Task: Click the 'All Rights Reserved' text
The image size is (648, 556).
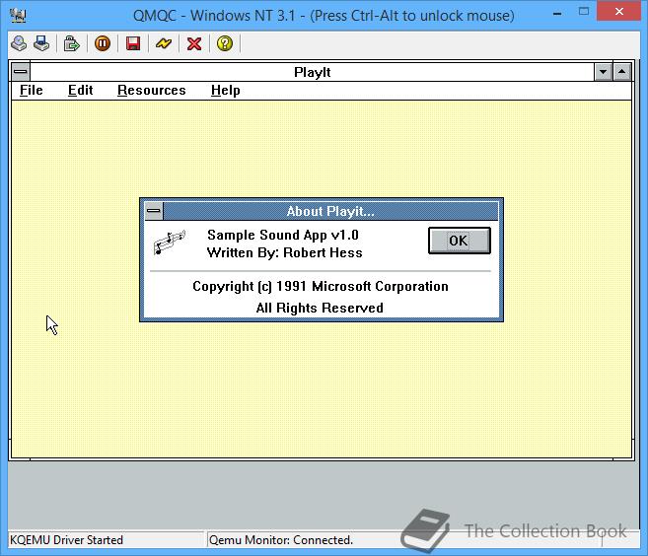Action: pos(320,308)
